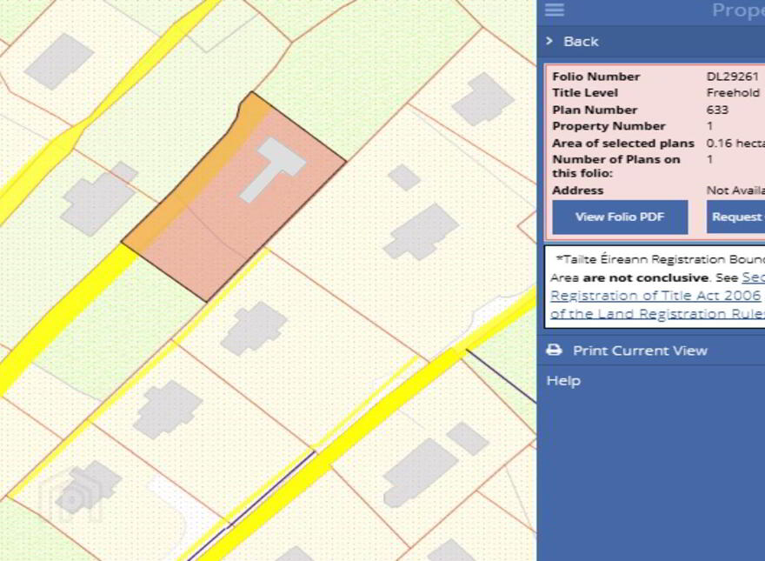
Task: Open the Help section
Action: coord(563,380)
